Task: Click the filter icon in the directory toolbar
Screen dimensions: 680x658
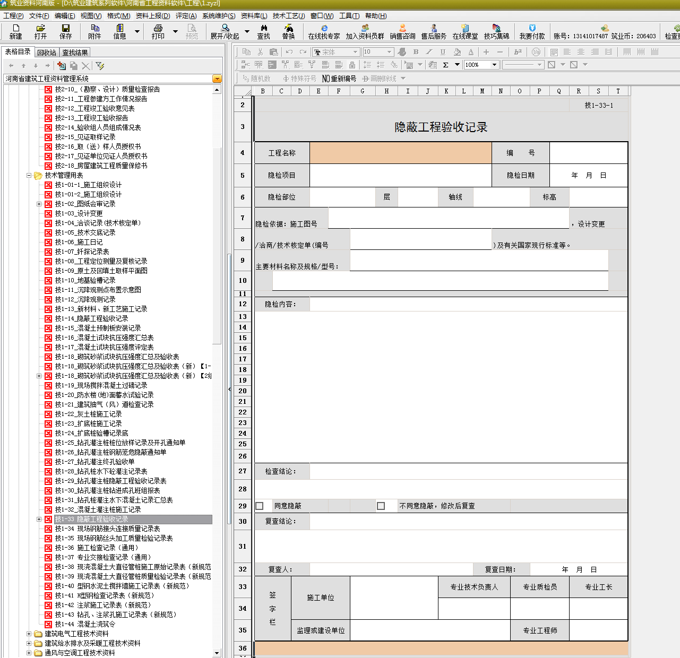Action: [100, 65]
